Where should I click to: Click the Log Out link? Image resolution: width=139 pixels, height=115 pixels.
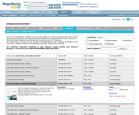tap(111, 16)
